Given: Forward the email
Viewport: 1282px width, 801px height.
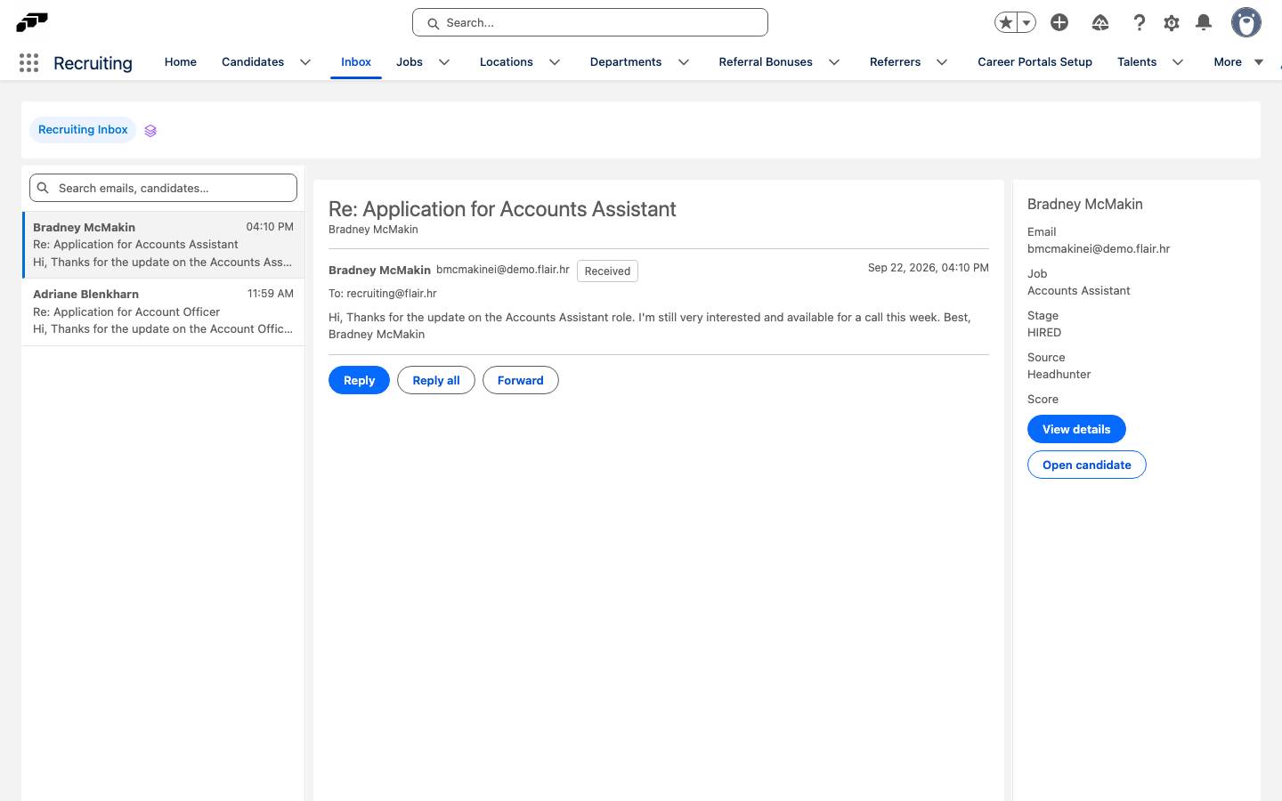Looking at the screenshot, I should [521, 380].
